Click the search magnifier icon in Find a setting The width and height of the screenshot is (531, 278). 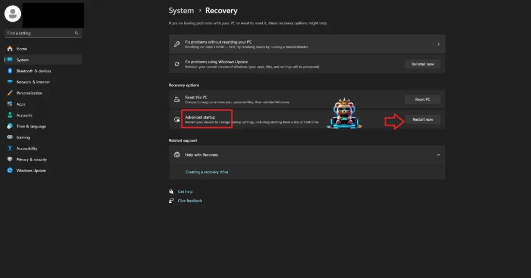click(77, 33)
